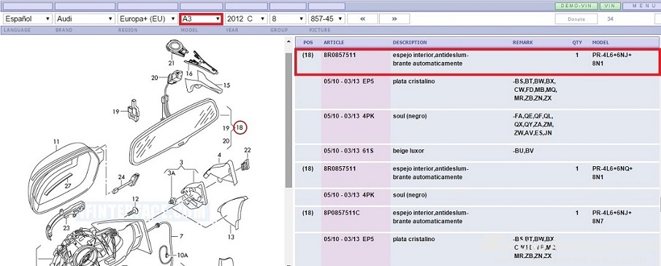Click the interior rearview mirror drawing
This screenshot has width=661, height=266.
coord(174,132)
